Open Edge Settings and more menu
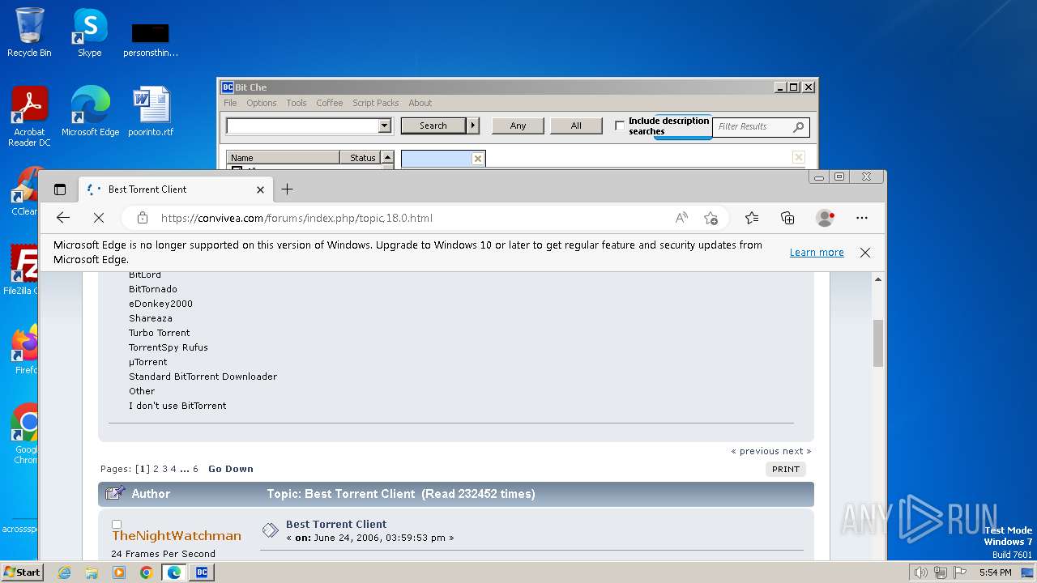 (x=862, y=218)
